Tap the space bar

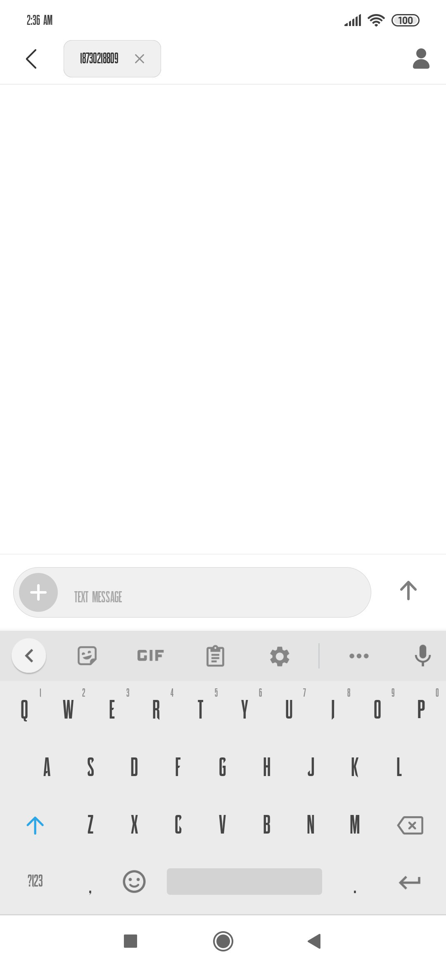[244, 882]
